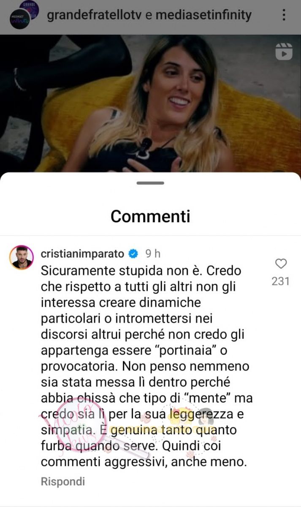Open the three-dot options menu
Viewport: 301px width, 507px height.
pyautogui.click(x=284, y=15)
